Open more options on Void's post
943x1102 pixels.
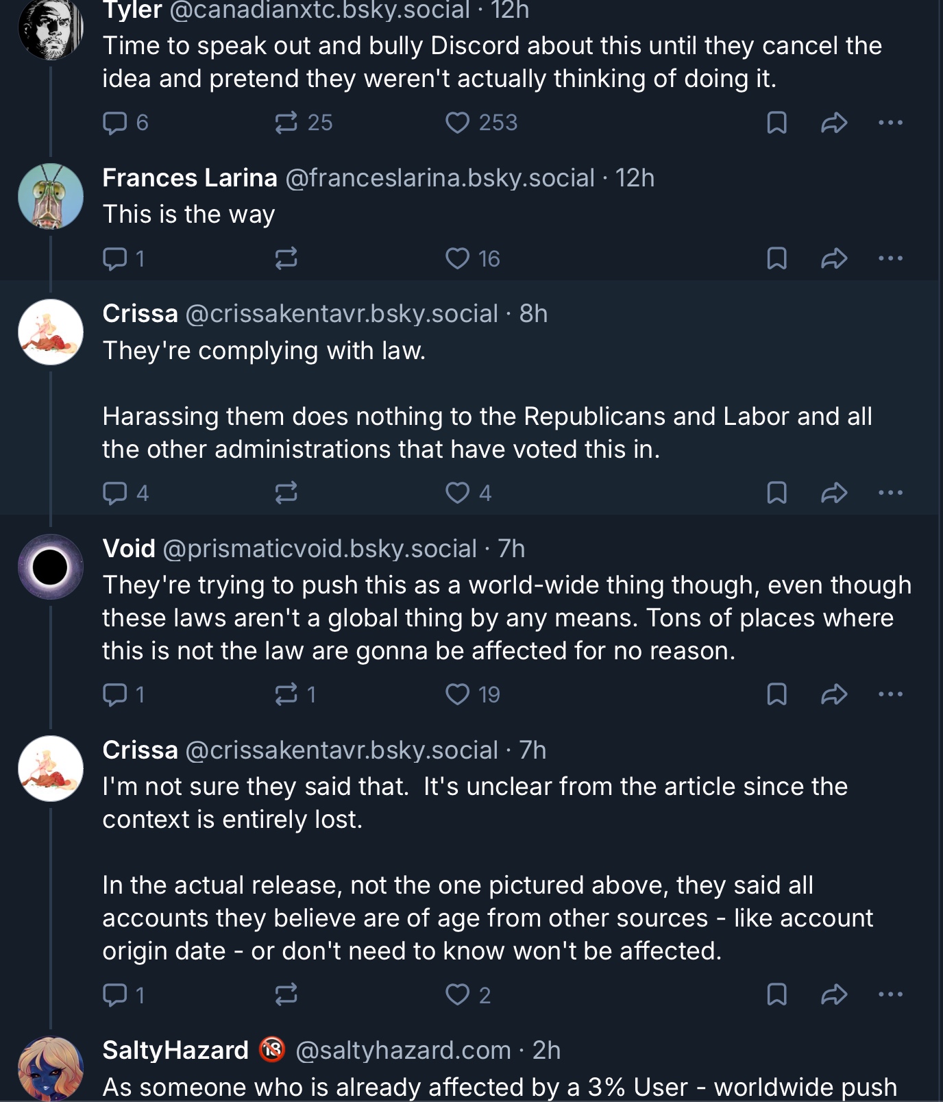890,694
